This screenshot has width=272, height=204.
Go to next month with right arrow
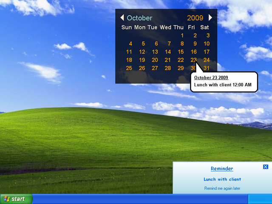[210, 18]
